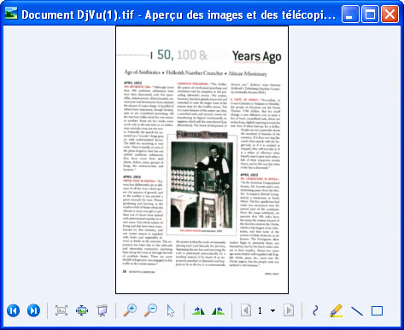Choose the selection arrow tool

(x=171, y=310)
